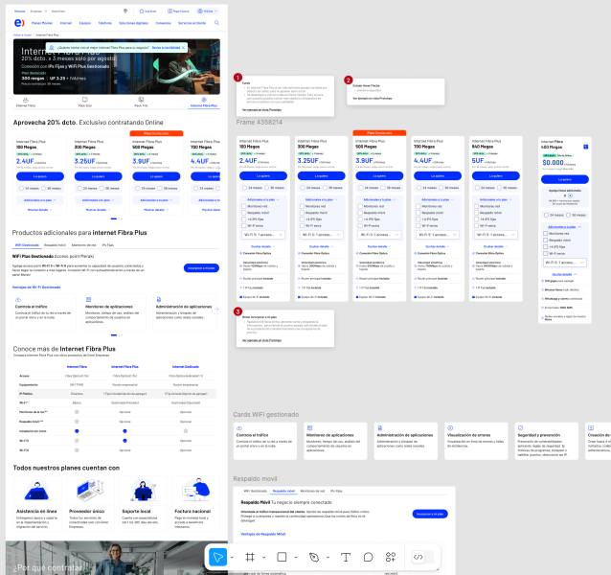The width and height of the screenshot is (611, 575).
Task: Select the Comment tool
Action: (368, 557)
